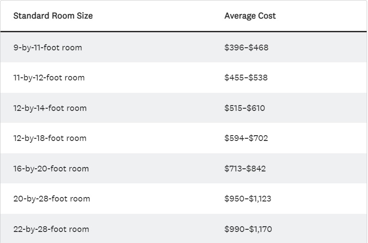Click the Standard Room Size column header
The height and width of the screenshot is (243, 368).
[53, 16]
